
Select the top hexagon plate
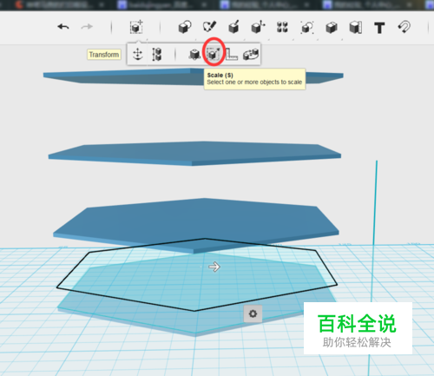193,76
